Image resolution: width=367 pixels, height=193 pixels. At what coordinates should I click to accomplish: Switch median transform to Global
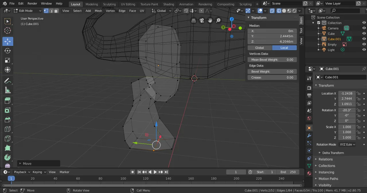(259, 48)
